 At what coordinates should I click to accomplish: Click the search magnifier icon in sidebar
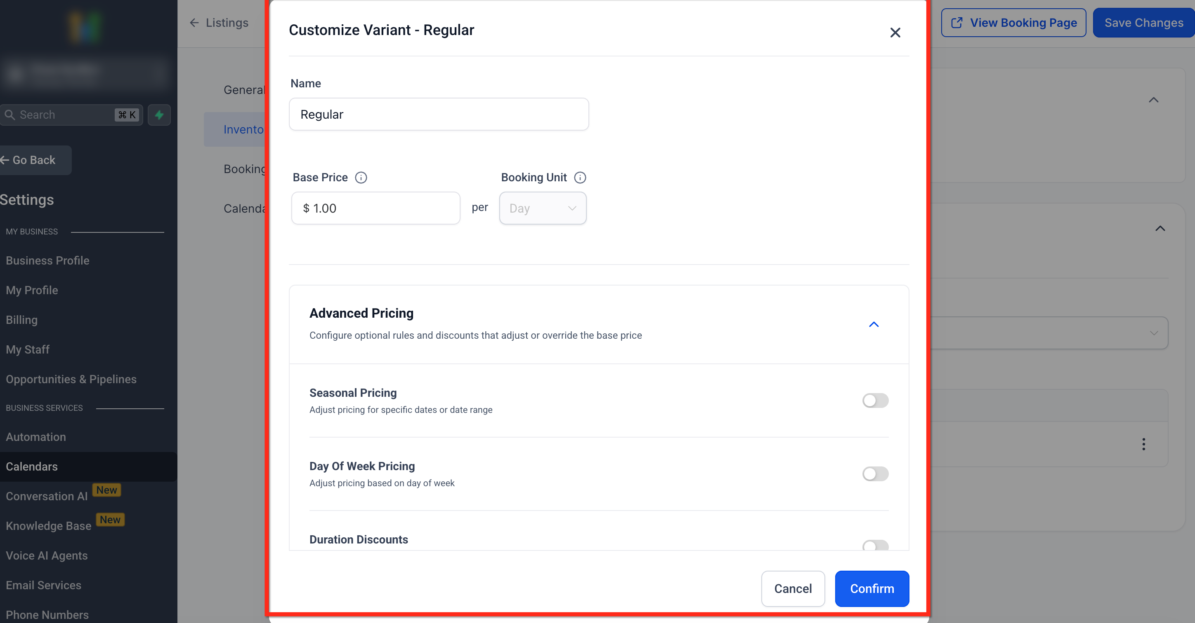pos(10,115)
